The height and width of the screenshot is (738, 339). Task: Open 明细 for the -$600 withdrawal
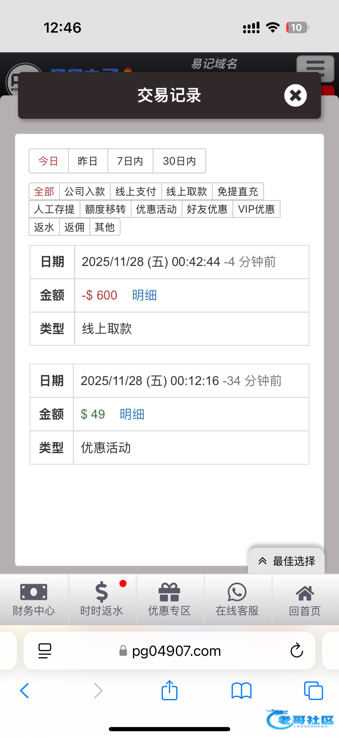(144, 295)
